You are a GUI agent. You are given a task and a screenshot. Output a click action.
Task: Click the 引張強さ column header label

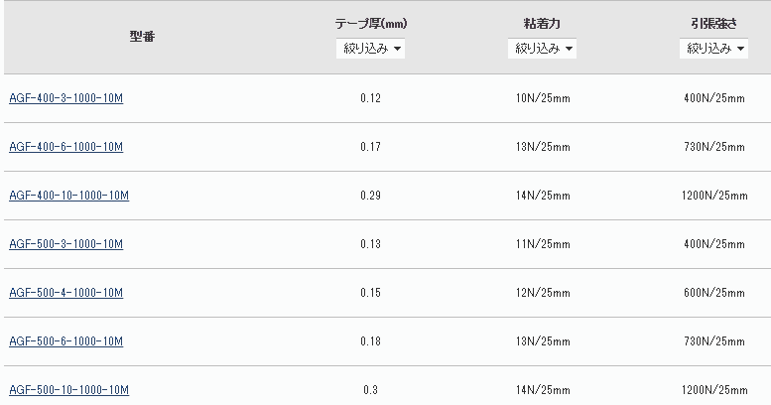[x=713, y=22]
